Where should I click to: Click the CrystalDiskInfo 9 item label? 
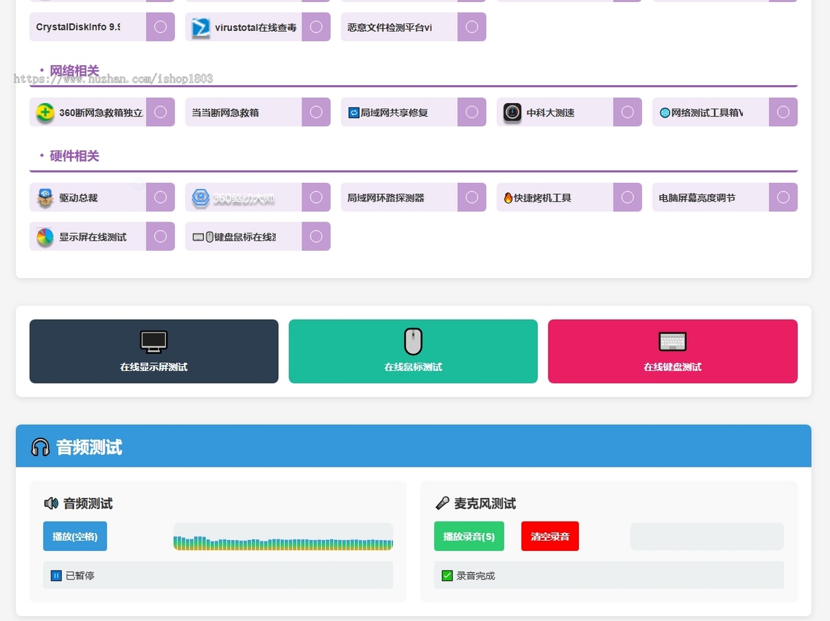coord(78,27)
